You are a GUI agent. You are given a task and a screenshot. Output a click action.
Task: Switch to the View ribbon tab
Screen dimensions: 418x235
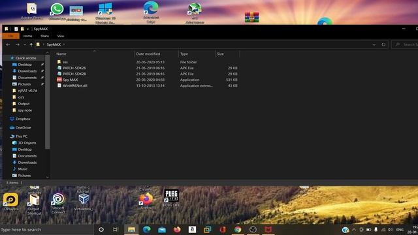pyautogui.click(x=61, y=36)
